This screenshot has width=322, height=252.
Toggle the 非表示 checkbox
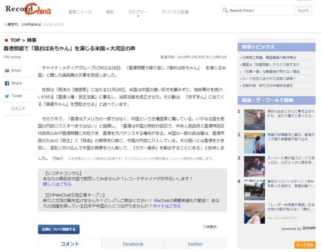pyautogui.click(x=205, y=226)
